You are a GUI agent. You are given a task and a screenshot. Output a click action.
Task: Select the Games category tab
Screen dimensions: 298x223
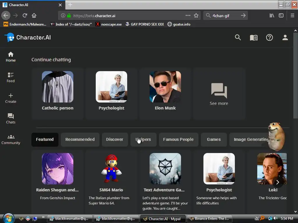[214, 140]
